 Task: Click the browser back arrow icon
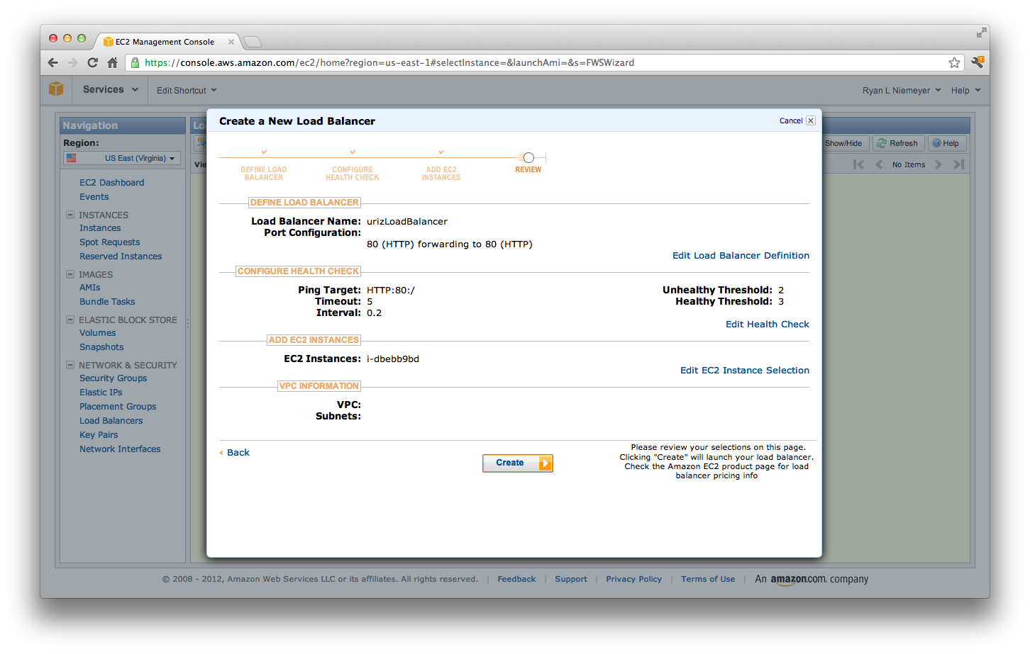pyautogui.click(x=52, y=62)
